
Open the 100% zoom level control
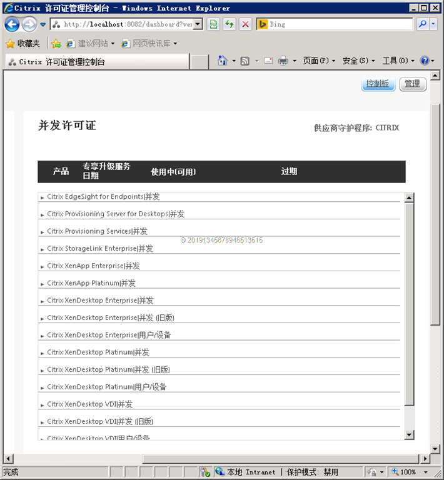[x=408, y=472]
